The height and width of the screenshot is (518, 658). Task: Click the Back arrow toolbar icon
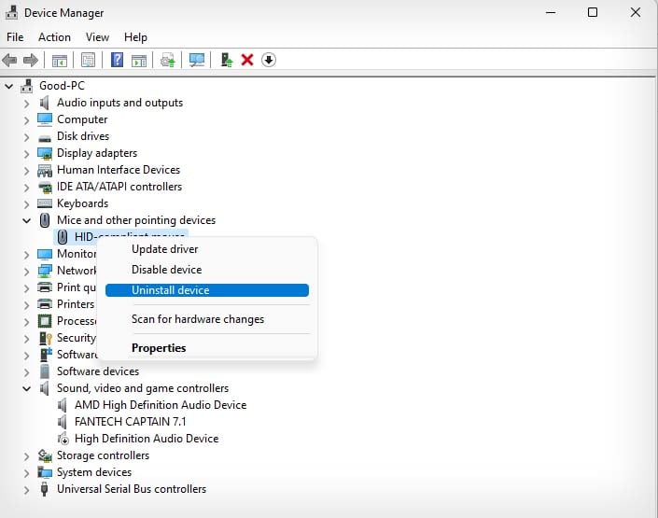coord(9,61)
